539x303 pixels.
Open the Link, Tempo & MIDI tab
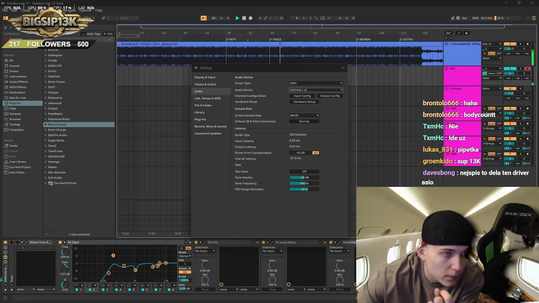click(208, 98)
